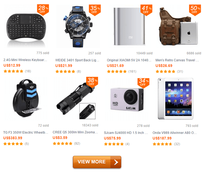
Task: Click star rating of Onda V989 tablet
Action: coord(162,144)
